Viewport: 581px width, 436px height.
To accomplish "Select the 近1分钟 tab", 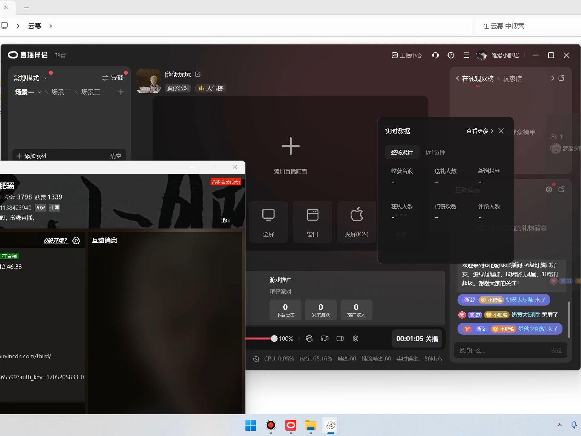I will pyautogui.click(x=435, y=152).
